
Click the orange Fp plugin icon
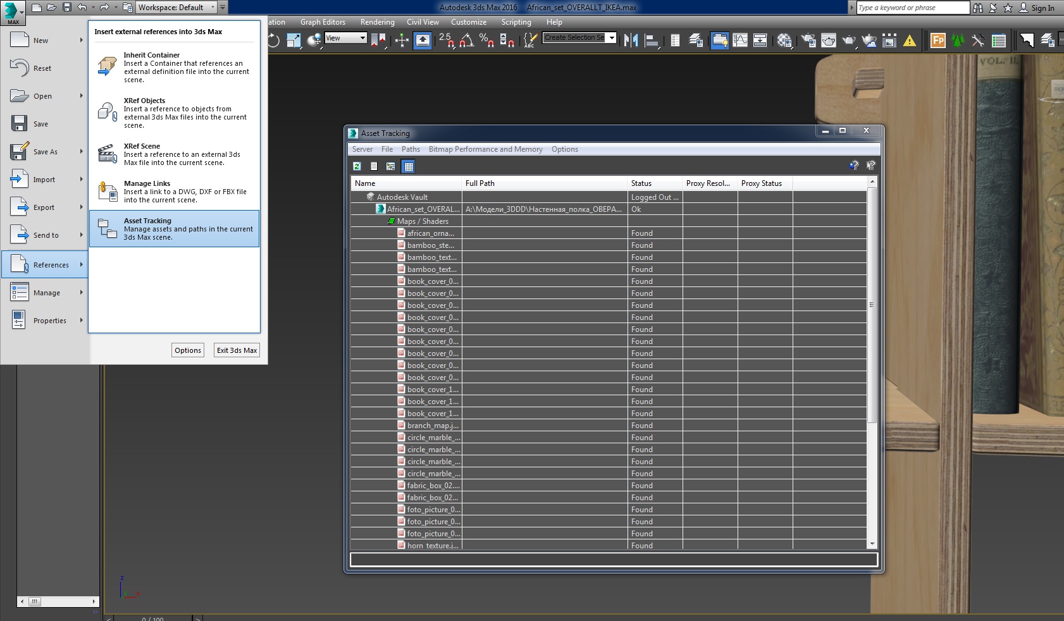[938, 40]
